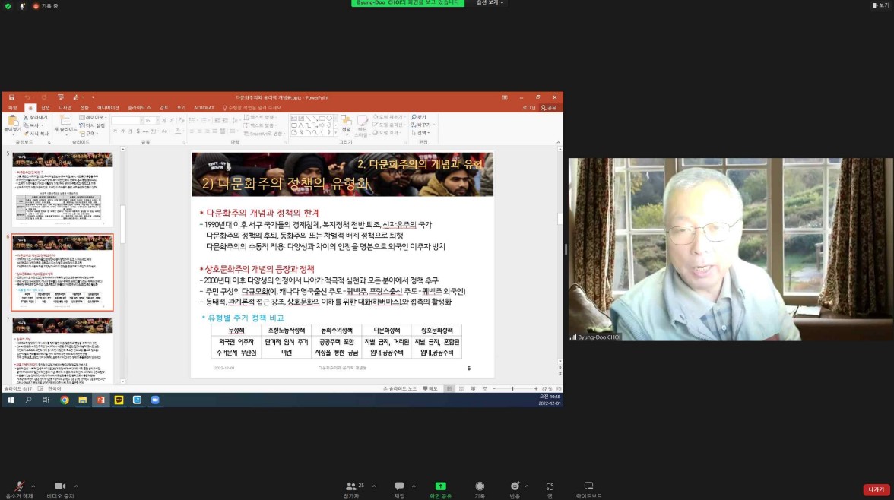Switch to slide sorter view icon
894x500 pixels.
pyautogui.click(x=461, y=389)
